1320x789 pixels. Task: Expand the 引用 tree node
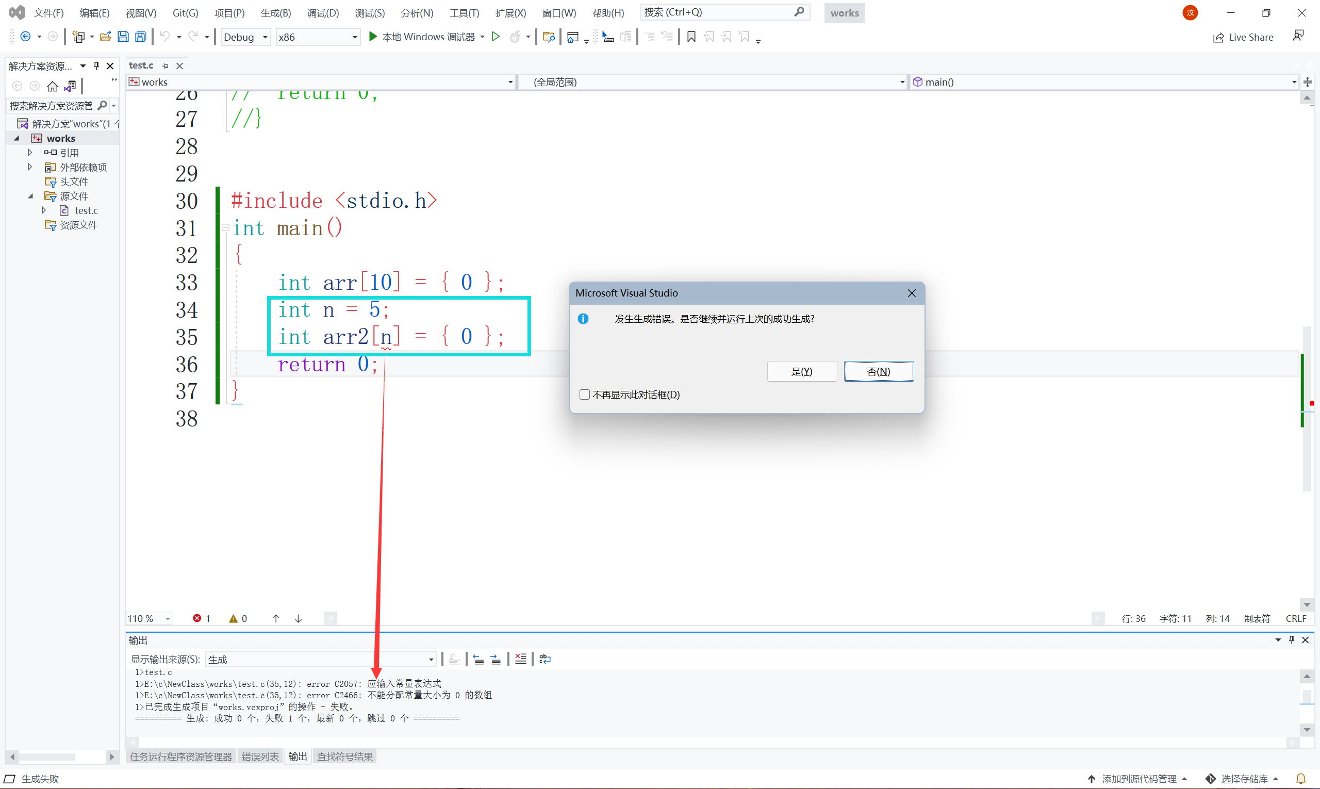point(30,153)
